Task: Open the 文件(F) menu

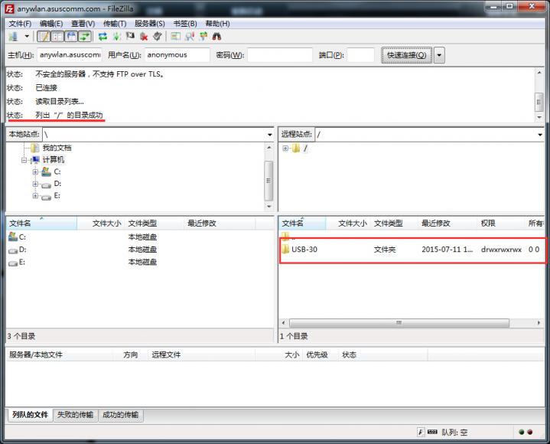Action: [x=20, y=24]
